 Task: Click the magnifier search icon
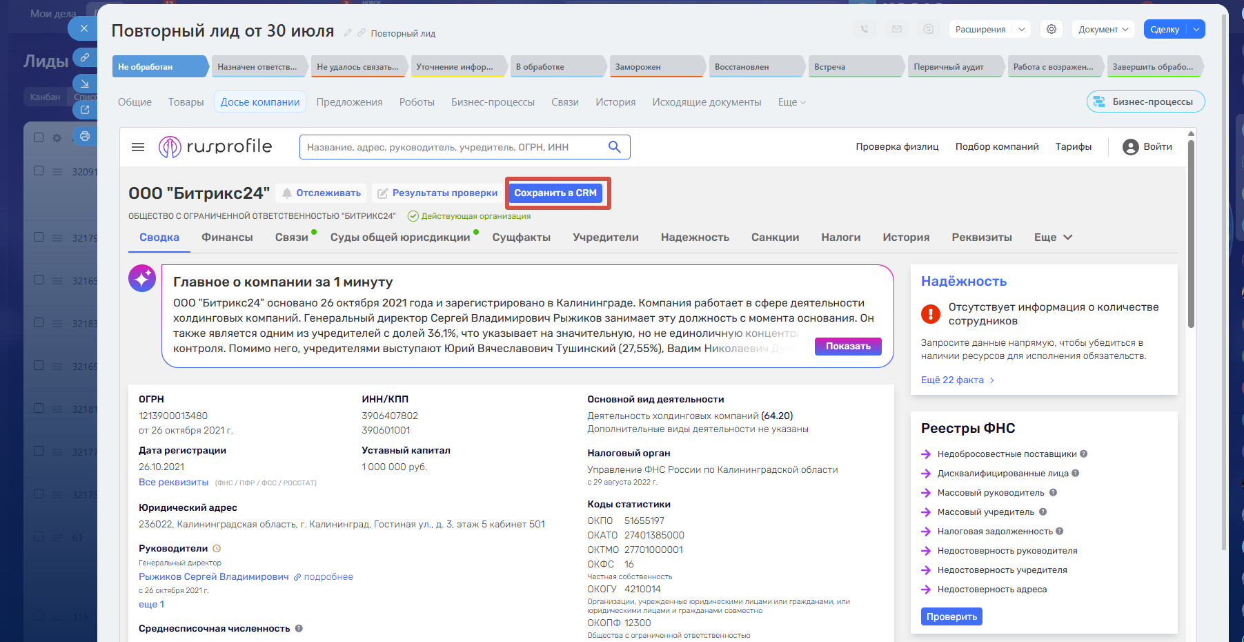pos(614,147)
